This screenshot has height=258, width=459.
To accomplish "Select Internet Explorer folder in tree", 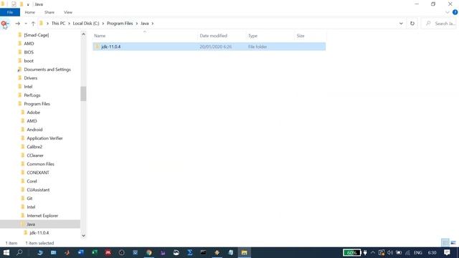I will pyautogui.click(x=42, y=216).
